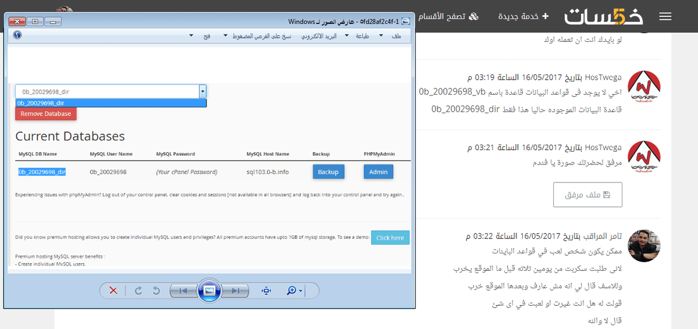Open the magnifier zoom control in Photo Viewer

[295, 291]
